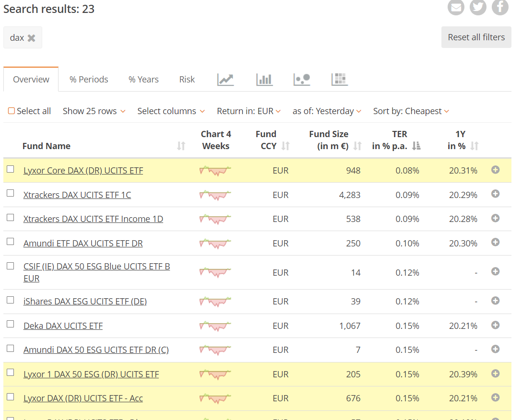
Task: Sort by Fund CCY column
Action: point(285,146)
